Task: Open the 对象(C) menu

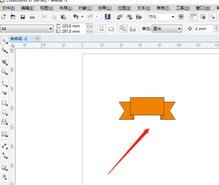Action: [x=85, y=8]
